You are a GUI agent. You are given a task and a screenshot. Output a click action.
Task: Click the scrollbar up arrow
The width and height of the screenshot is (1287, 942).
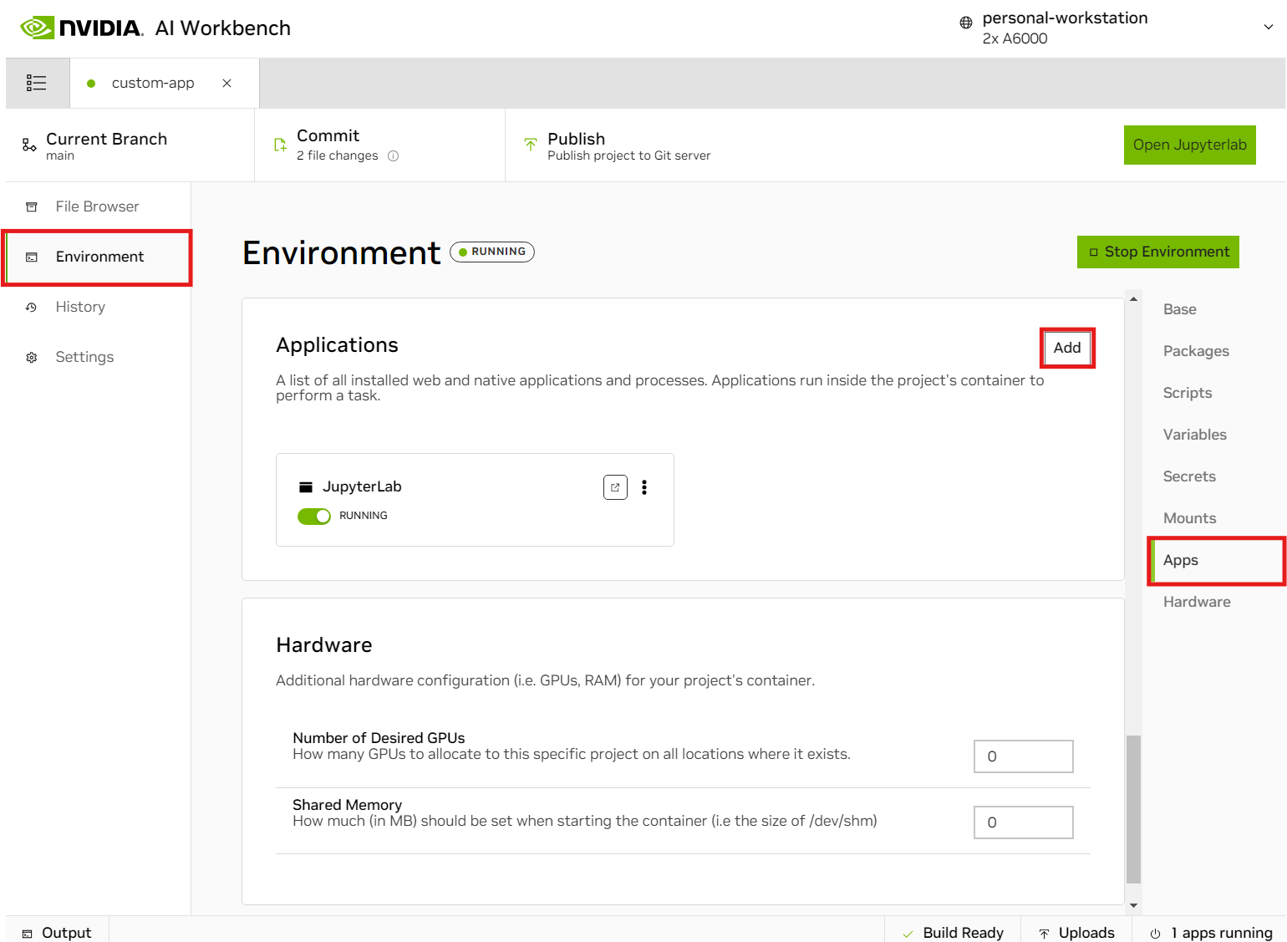point(1133,299)
